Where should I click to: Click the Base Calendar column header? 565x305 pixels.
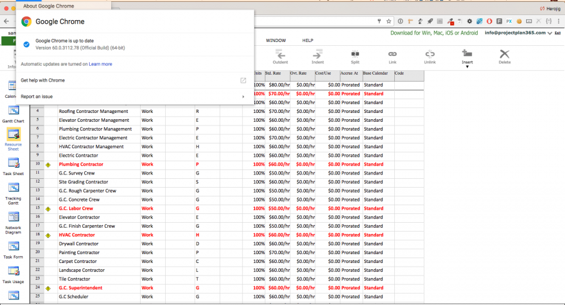point(379,75)
